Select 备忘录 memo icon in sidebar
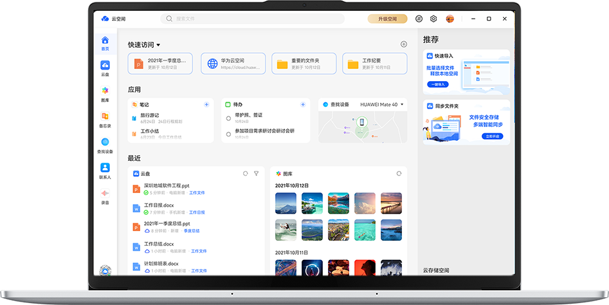This screenshot has width=609, height=305. [x=105, y=119]
